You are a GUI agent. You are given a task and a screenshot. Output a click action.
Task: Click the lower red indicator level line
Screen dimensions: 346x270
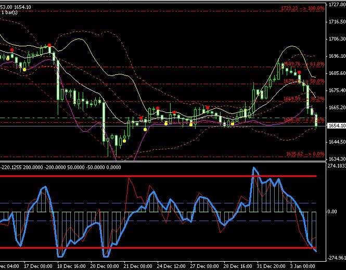point(156,248)
